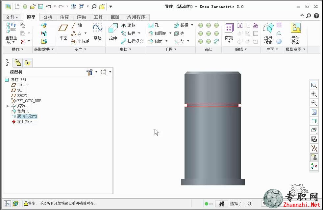Switch to the View (视图) tab
The width and height of the screenshot is (323, 210).
click(115, 17)
